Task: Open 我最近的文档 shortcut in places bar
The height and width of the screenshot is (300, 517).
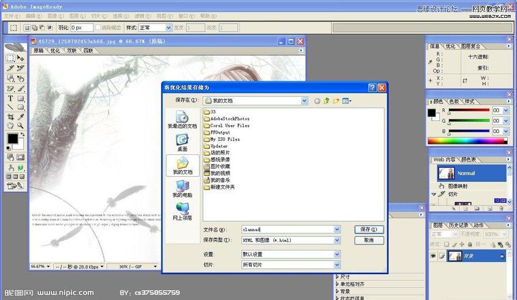Action: click(x=182, y=120)
